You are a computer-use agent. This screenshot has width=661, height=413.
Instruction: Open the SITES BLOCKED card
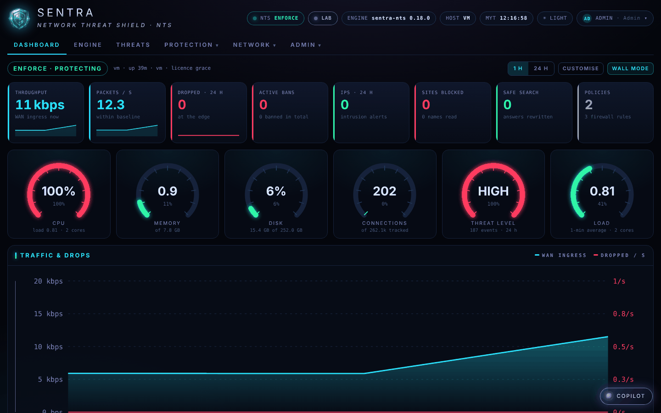(x=453, y=113)
